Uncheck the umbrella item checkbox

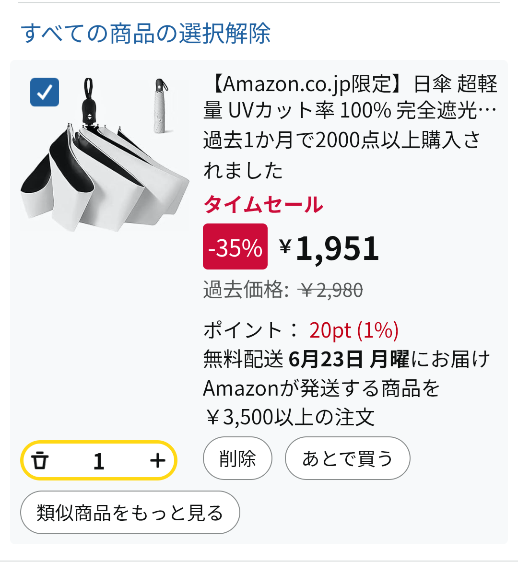tap(45, 92)
